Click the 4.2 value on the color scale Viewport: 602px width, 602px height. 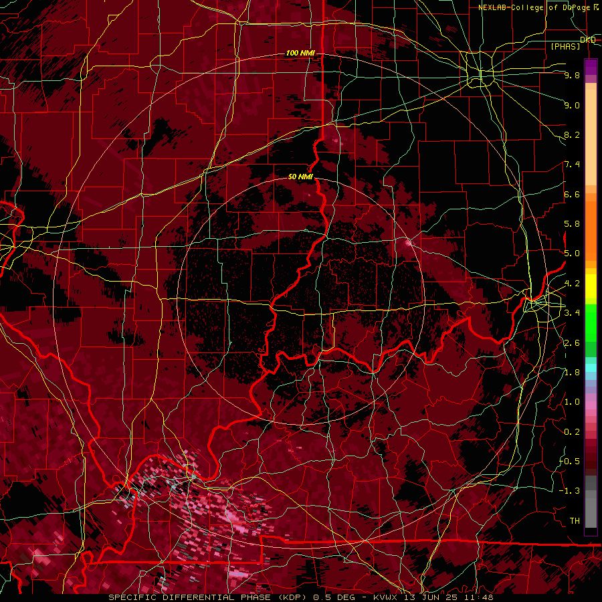click(x=572, y=284)
